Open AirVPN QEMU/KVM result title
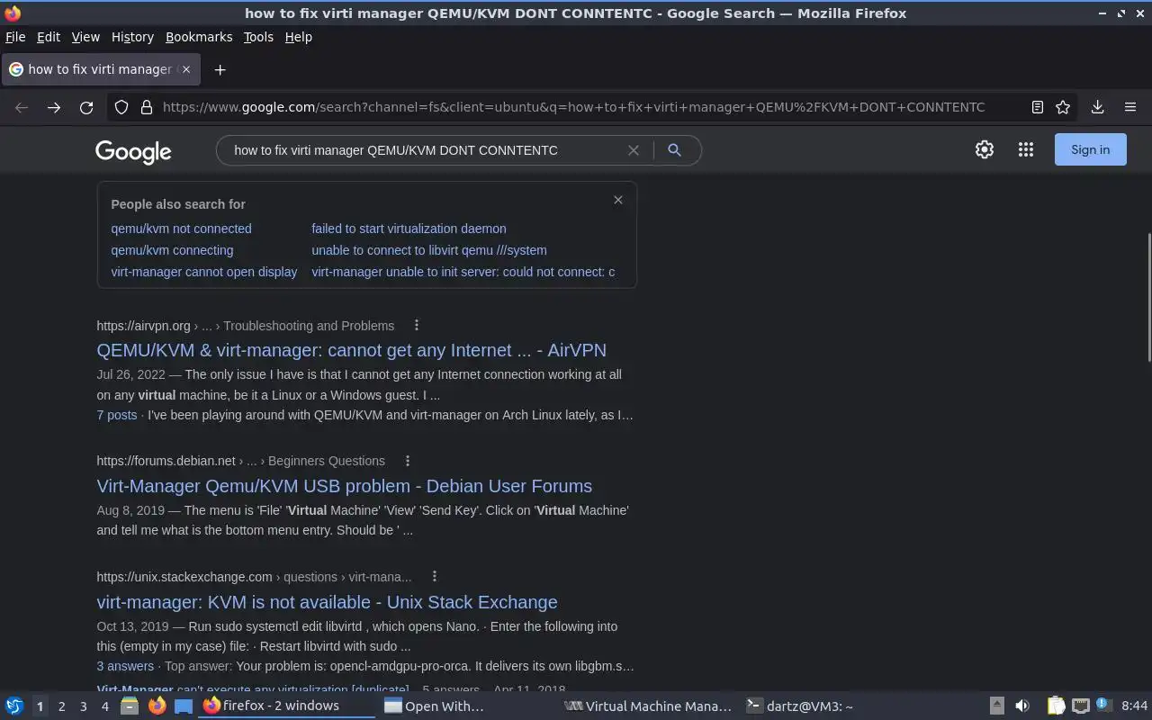The width and height of the screenshot is (1152, 720). click(x=351, y=350)
